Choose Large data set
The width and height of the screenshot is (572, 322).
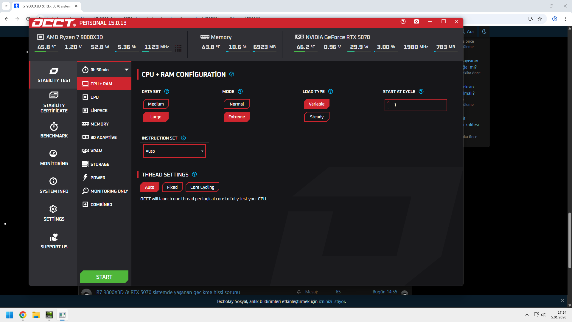coord(156,117)
